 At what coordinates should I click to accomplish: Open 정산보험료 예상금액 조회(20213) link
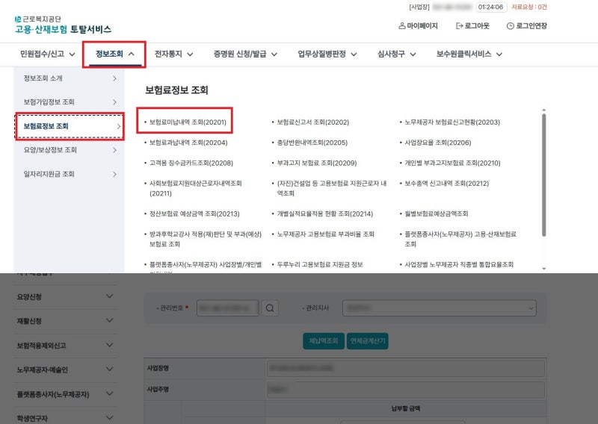(194, 213)
